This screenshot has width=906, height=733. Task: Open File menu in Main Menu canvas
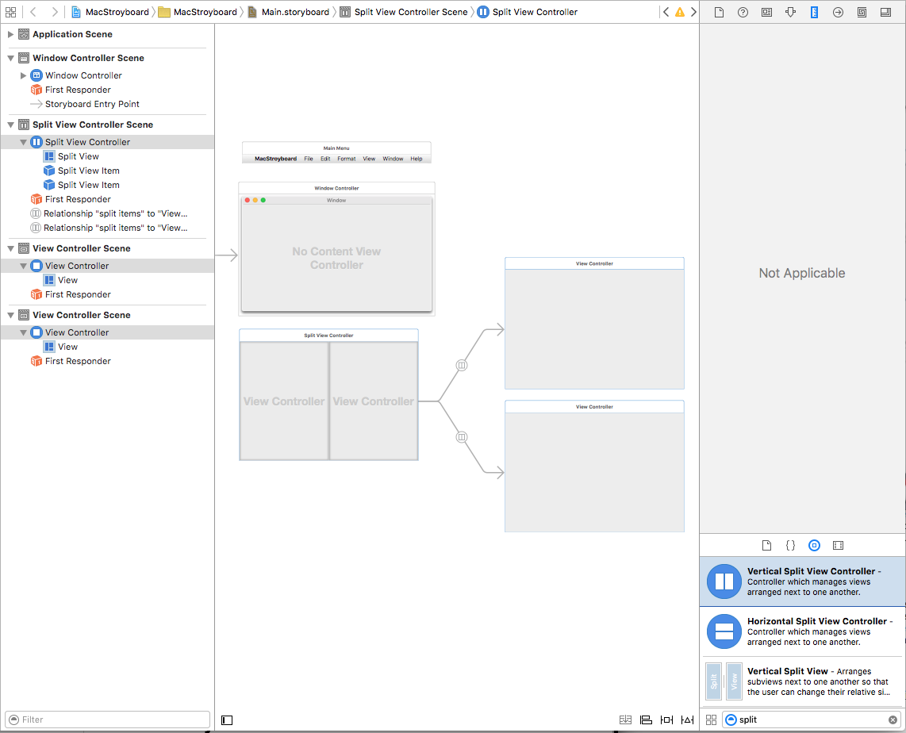click(x=309, y=159)
